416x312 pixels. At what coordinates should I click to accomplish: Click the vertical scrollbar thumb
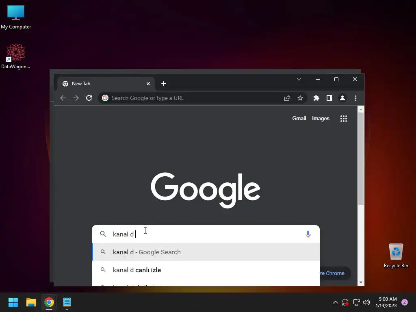(361, 159)
